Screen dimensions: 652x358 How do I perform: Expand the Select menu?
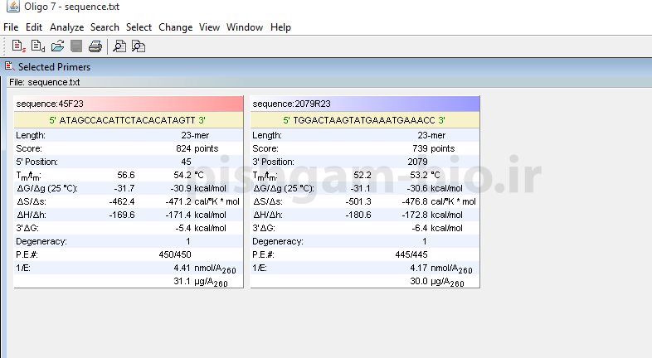[139, 27]
